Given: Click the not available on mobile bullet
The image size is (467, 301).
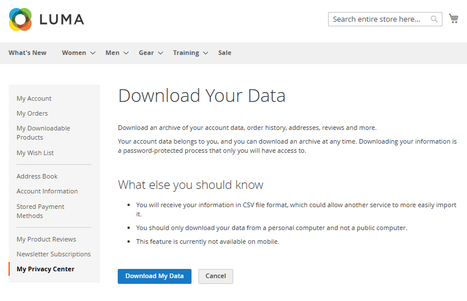Looking at the screenshot, I should (207, 241).
